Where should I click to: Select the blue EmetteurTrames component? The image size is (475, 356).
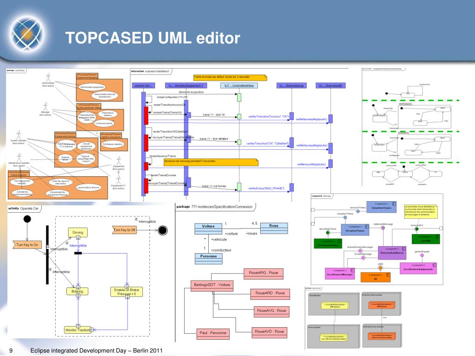(x=382, y=207)
